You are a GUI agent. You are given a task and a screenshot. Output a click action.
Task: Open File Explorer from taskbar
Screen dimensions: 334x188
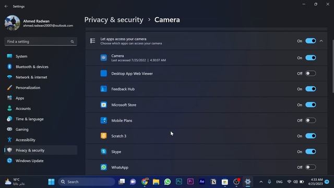[x=156, y=182]
